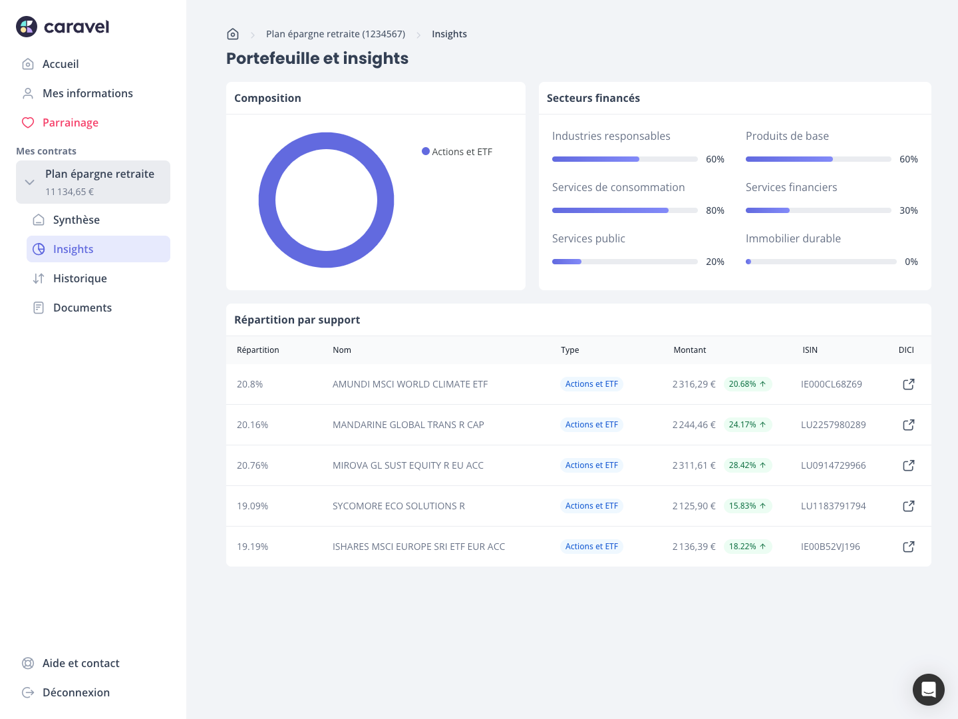Viewport: 958px width, 719px height.
Task: Open the chat support bubble
Action: click(929, 690)
